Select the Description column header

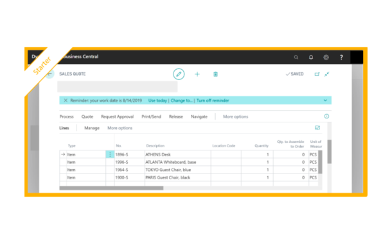coord(156,146)
